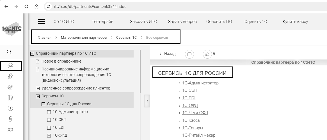Open 1С-Чеки ОФД link
Image resolution: width=327 pixels, height=140 pixels.
195,113
